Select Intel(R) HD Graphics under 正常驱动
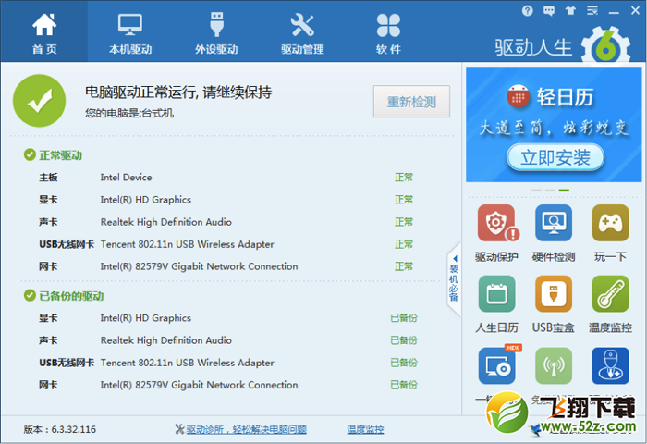Viewport: 647px width, 444px height. [226, 200]
